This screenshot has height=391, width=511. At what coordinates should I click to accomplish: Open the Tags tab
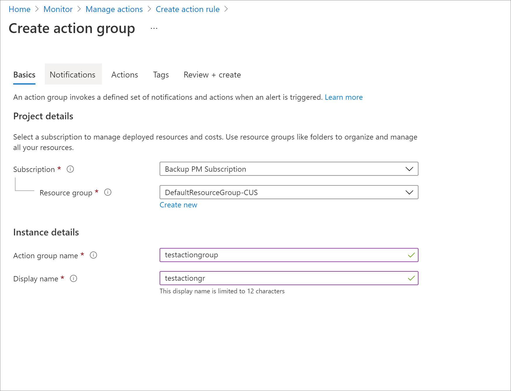pyautogui.click(x=161, y=75)
